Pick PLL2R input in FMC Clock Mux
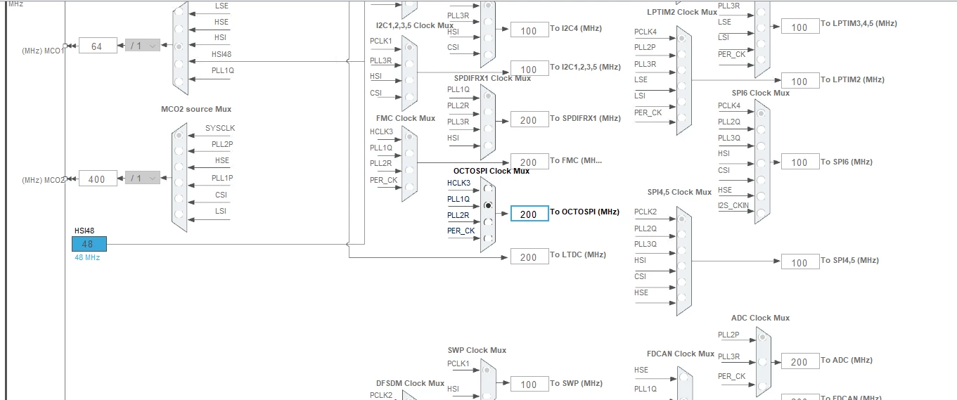957x400 pixels. 409,170
